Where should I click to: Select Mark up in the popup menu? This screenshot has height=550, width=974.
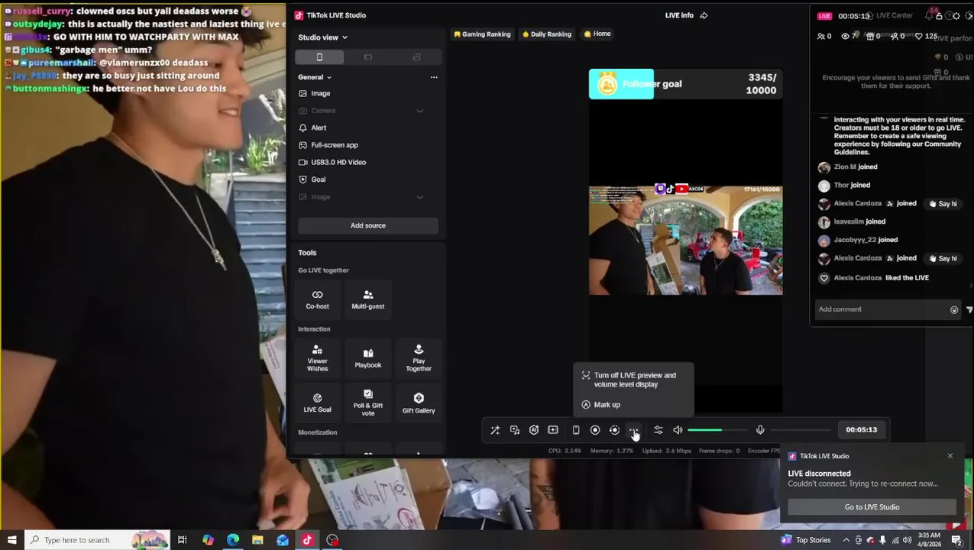(633, 405)
